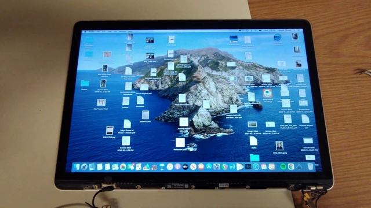Launch Keynote podium icon in Dock

[162, 167]
